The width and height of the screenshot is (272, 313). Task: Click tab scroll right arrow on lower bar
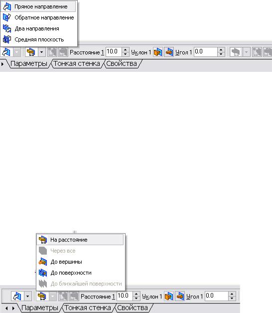pos(13,308)
